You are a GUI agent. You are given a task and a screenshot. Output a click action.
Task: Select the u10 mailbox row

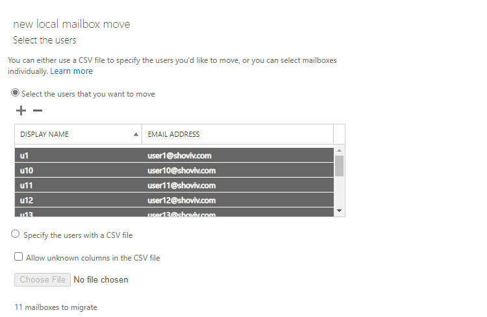coord(174,170)
